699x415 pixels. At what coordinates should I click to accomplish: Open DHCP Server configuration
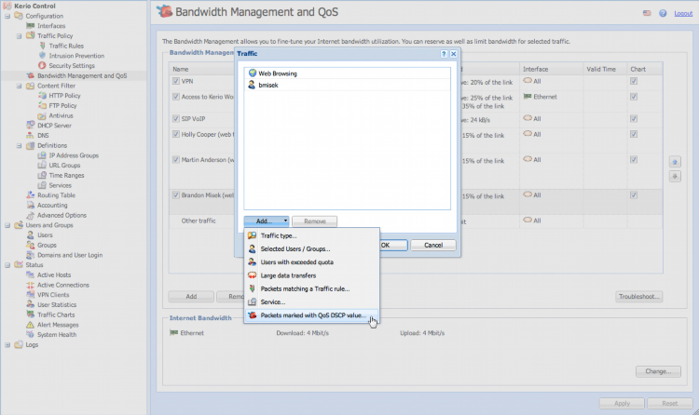pyautogui.click(x=54, y=126)
